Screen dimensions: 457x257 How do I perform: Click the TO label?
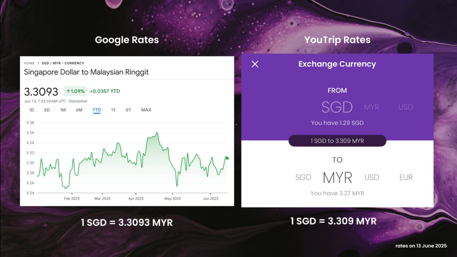[x=337, y=160]
